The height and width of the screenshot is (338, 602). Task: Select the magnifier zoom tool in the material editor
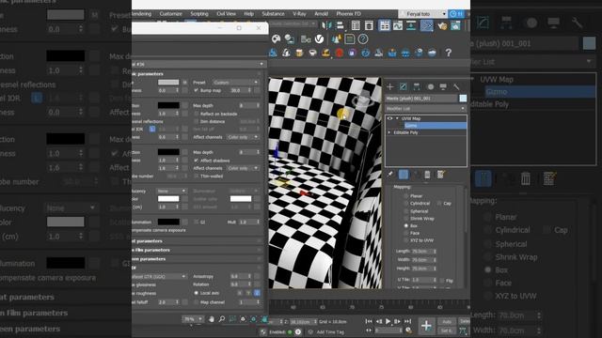tap(222, 319)
